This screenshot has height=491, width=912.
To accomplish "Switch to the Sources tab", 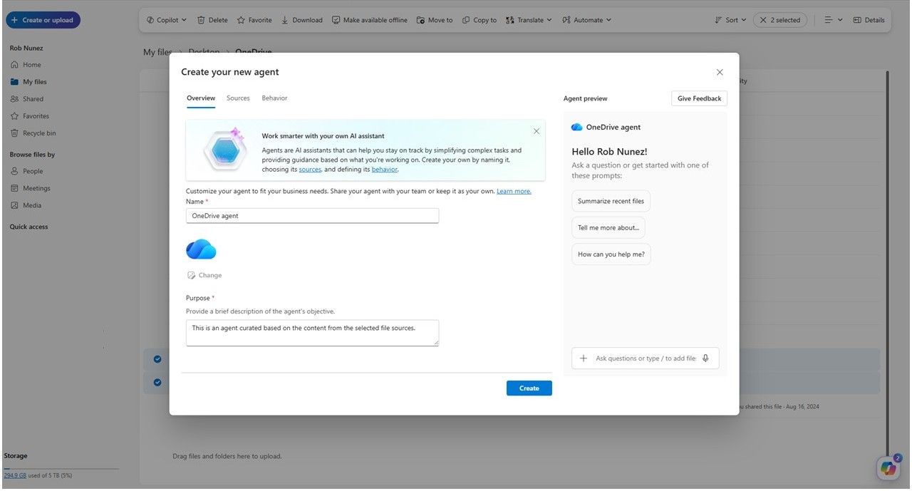I will coord(238,98).
